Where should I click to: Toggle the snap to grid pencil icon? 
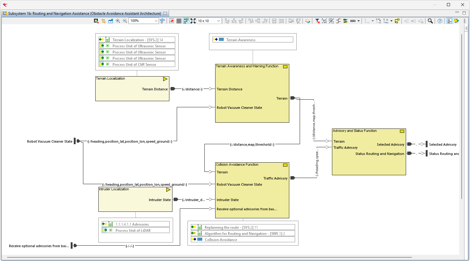172,21
